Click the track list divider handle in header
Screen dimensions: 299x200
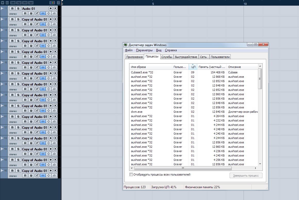tap(58, 3)
